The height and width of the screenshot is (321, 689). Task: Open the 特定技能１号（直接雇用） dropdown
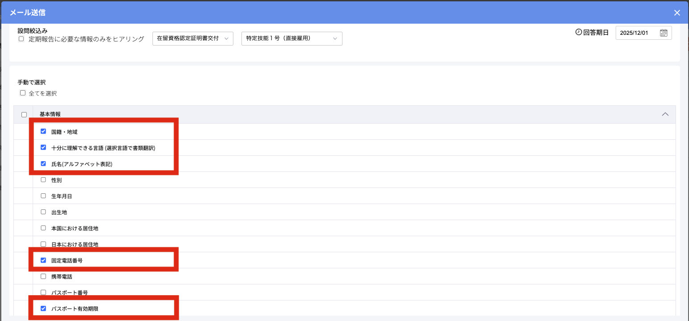pos(292,38)
